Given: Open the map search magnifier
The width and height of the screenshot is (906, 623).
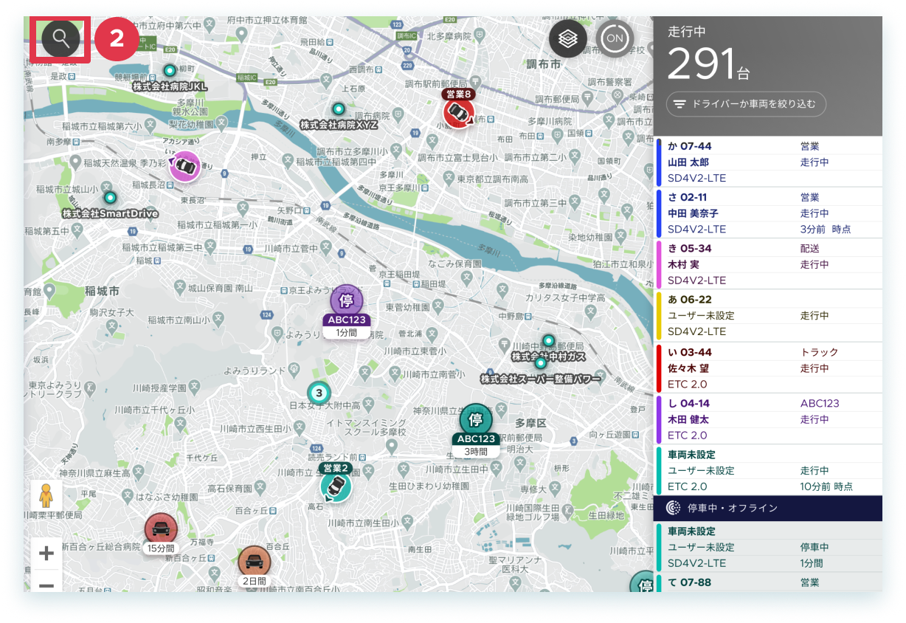Looking at the screenshot, I should tap(60, 38).
